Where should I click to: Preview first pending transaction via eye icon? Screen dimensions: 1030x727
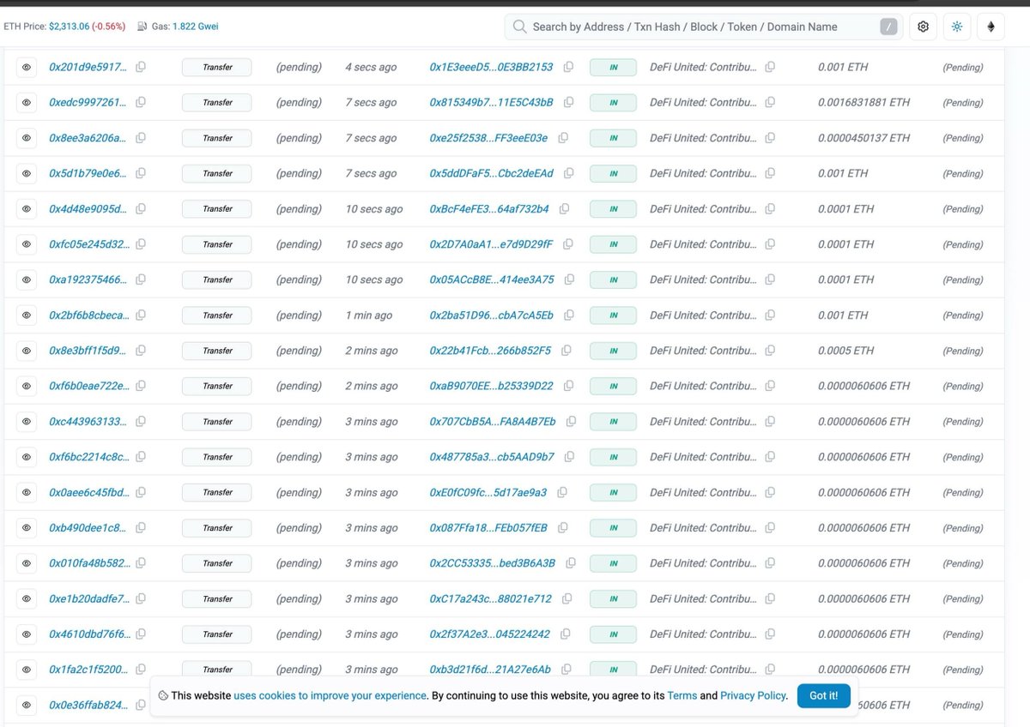coord(26,67)
